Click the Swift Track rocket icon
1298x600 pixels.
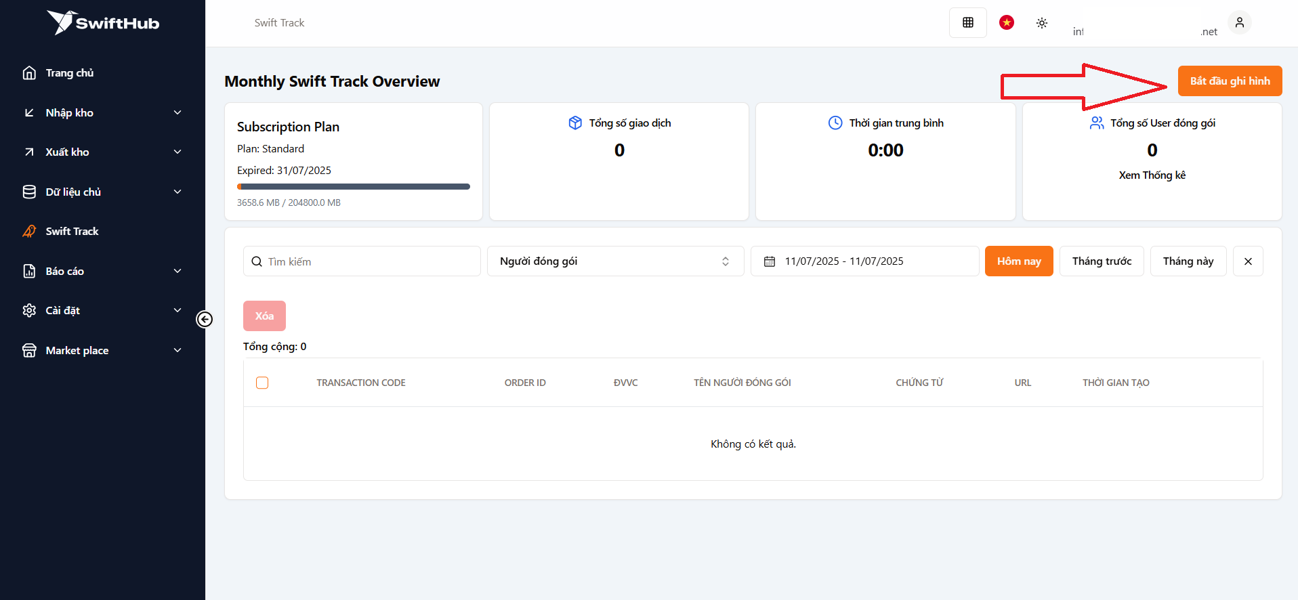click(29, 231)
